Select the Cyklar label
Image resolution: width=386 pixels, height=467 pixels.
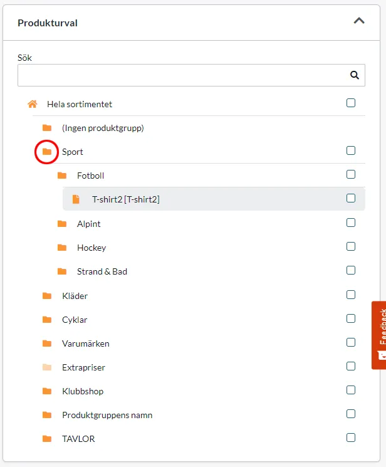[x=75, y=320]
